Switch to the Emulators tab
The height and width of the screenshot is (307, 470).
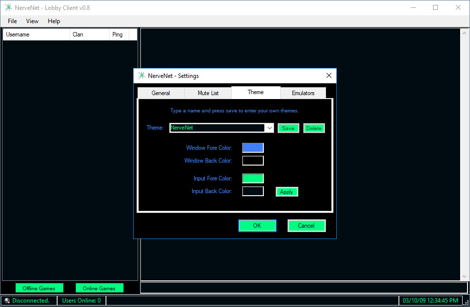tap(303, 93)
